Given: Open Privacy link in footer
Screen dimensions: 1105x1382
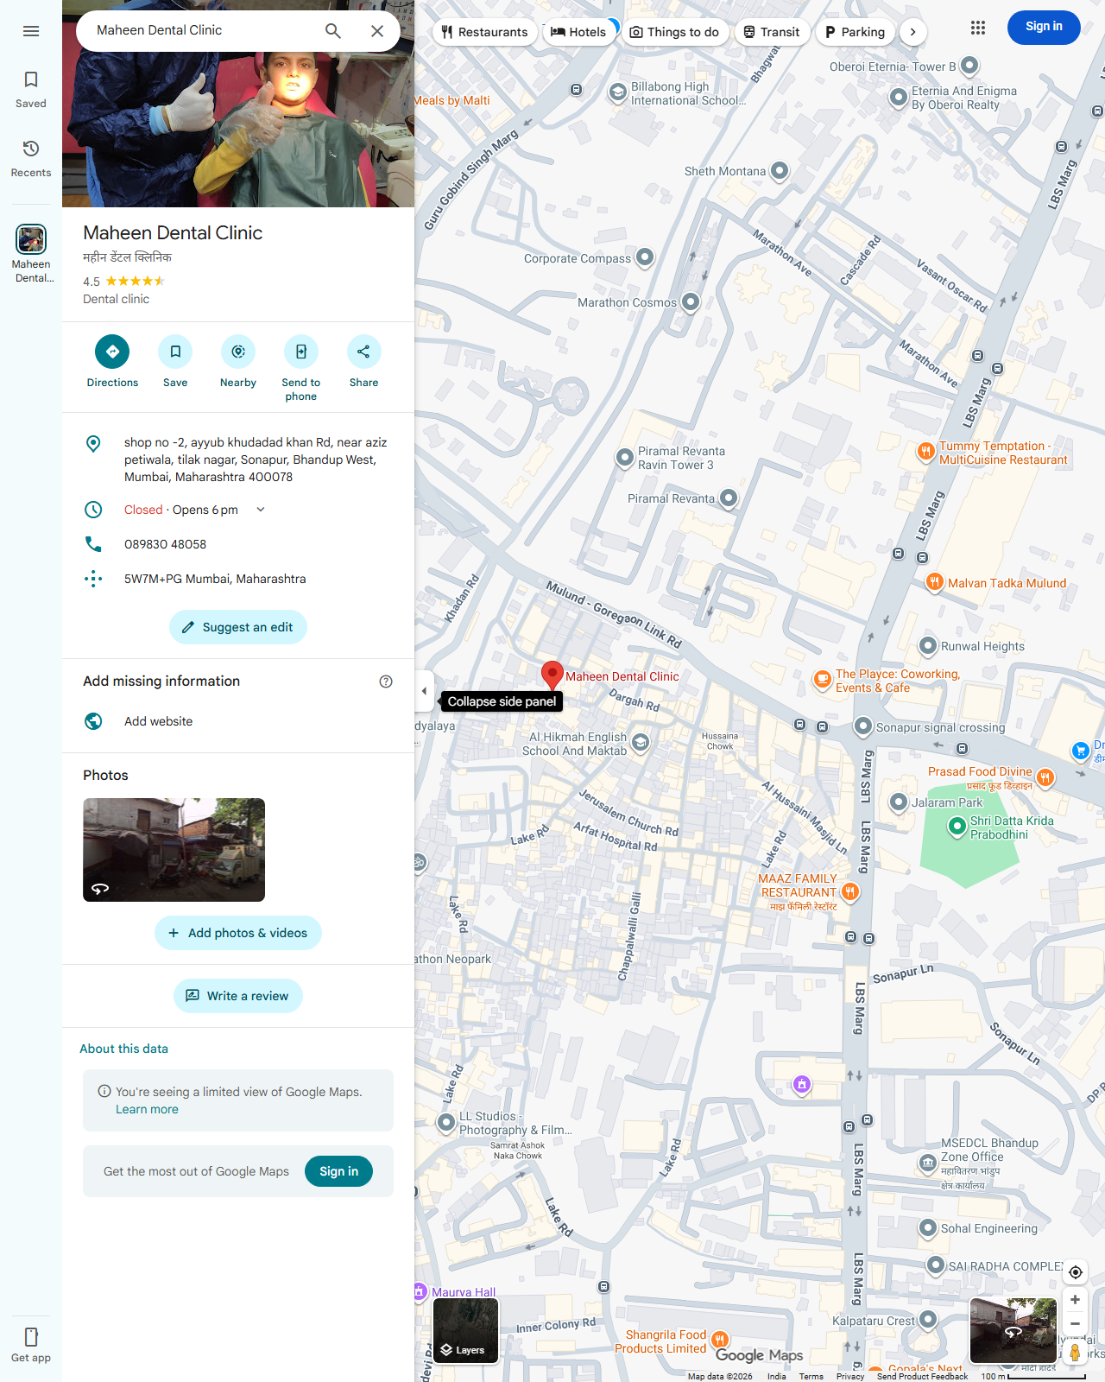Looking at the screenshot, I should tap(850, 1376).
